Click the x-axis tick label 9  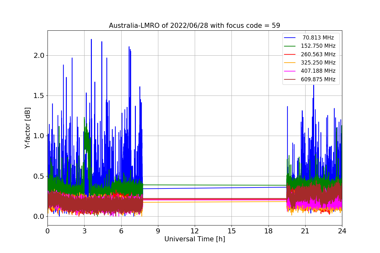158,231
